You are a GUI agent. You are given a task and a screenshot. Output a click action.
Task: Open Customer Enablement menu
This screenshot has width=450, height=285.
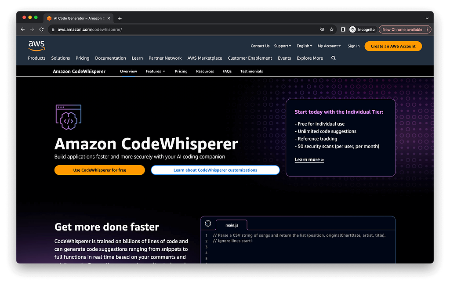point(250,58)
